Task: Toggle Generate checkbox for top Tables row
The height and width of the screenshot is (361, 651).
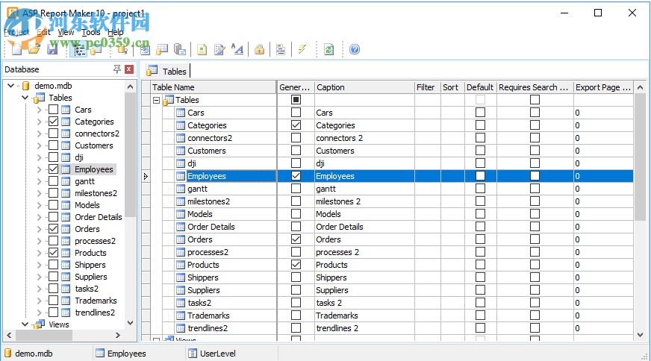Action: tap(296, 100)
